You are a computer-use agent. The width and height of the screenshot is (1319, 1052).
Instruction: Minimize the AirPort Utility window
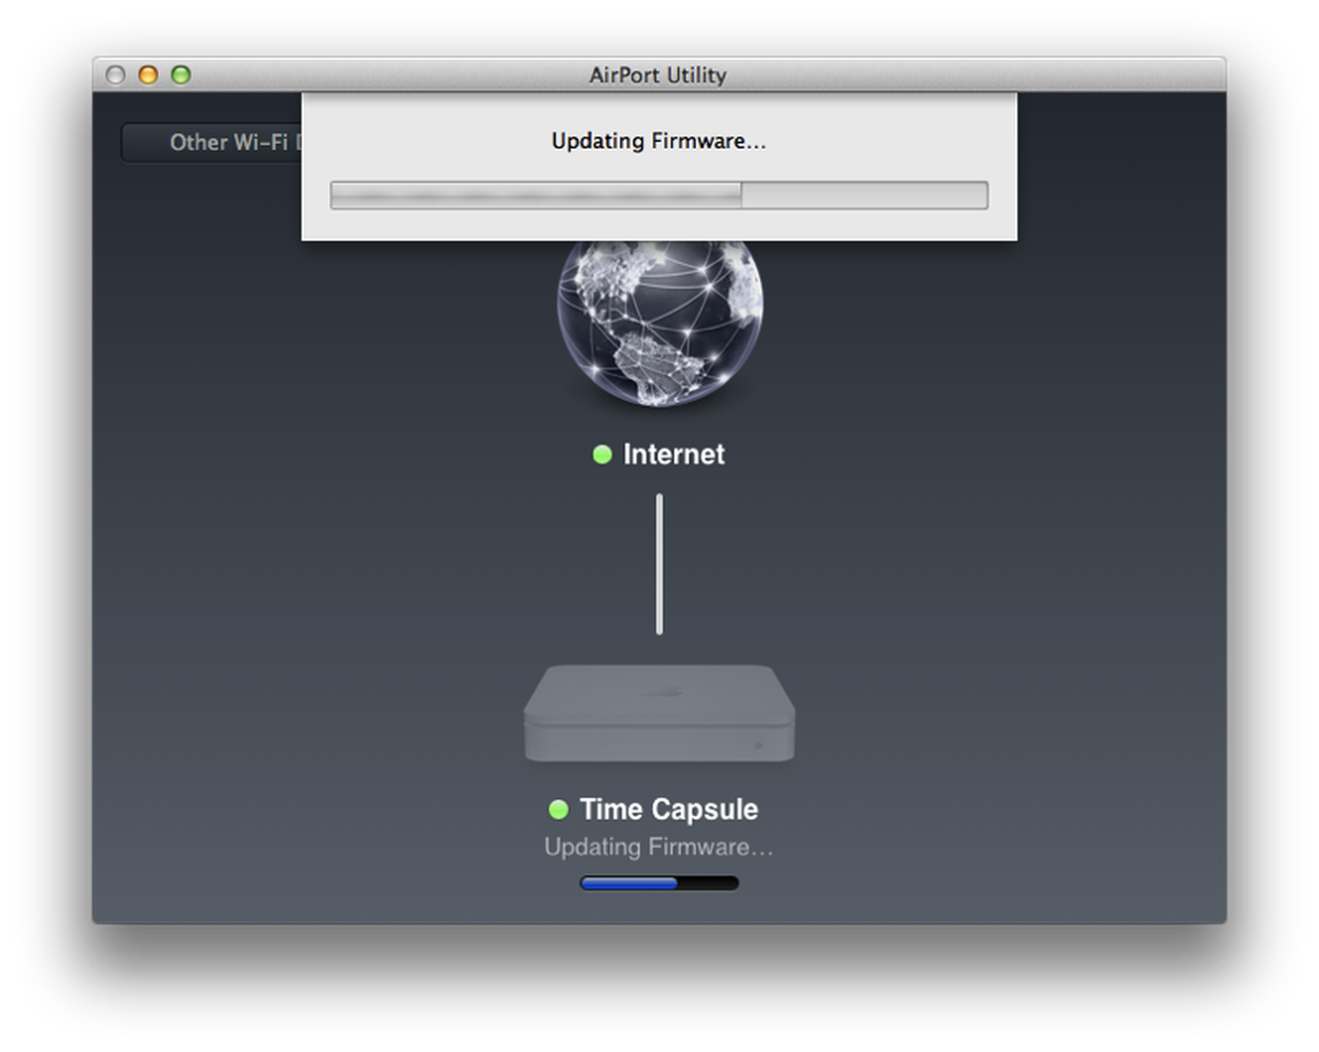click(148, 75)
